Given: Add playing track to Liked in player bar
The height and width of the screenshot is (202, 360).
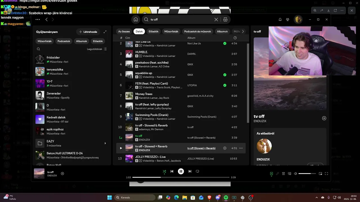Looking at the screenshot, I should tap(62, 174).
